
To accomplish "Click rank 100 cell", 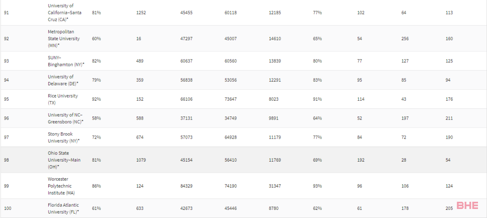I will 8,209.
